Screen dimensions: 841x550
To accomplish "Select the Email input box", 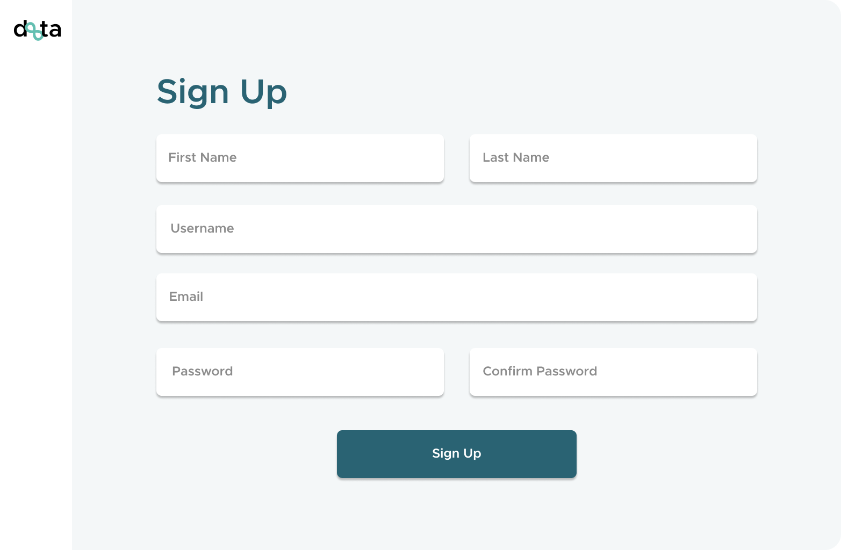I will [457, 297].
